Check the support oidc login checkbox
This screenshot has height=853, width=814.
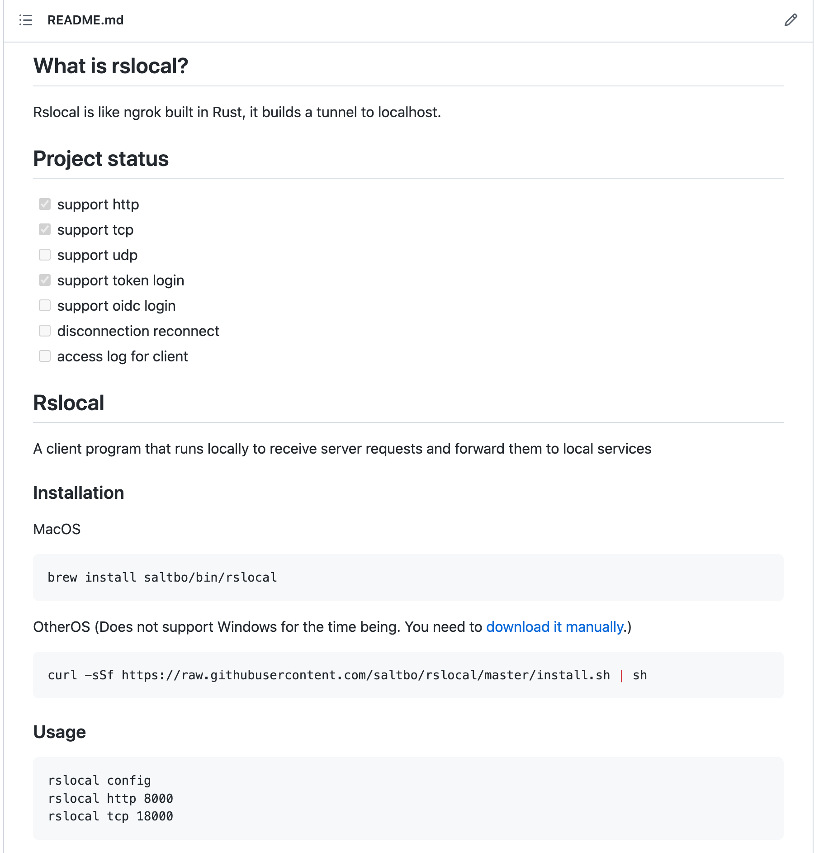[x=45, y=305]
